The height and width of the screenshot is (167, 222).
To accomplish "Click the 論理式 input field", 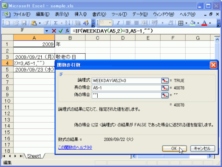I will click(127, 81).
